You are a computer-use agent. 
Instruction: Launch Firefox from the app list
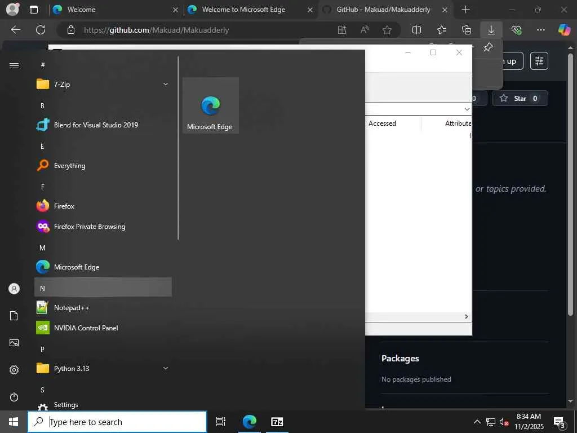[103, 206]
